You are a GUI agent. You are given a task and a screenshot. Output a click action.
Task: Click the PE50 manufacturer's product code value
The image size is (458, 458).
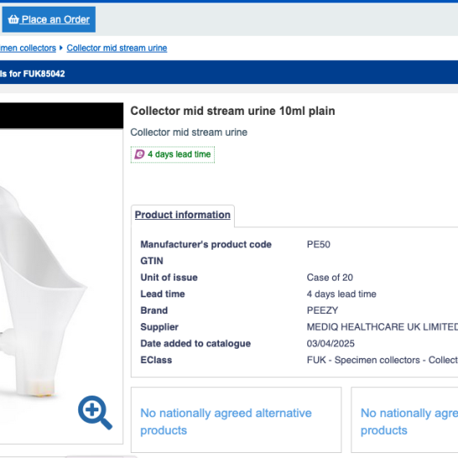coord(318,245)
